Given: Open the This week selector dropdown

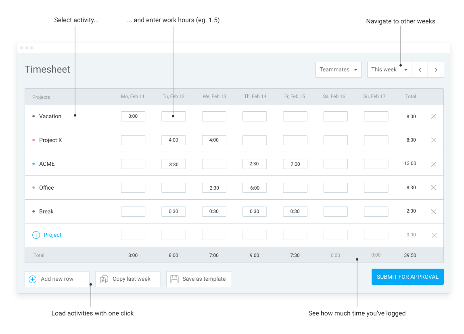Looking at the screenshot, I should pos(389,69).
